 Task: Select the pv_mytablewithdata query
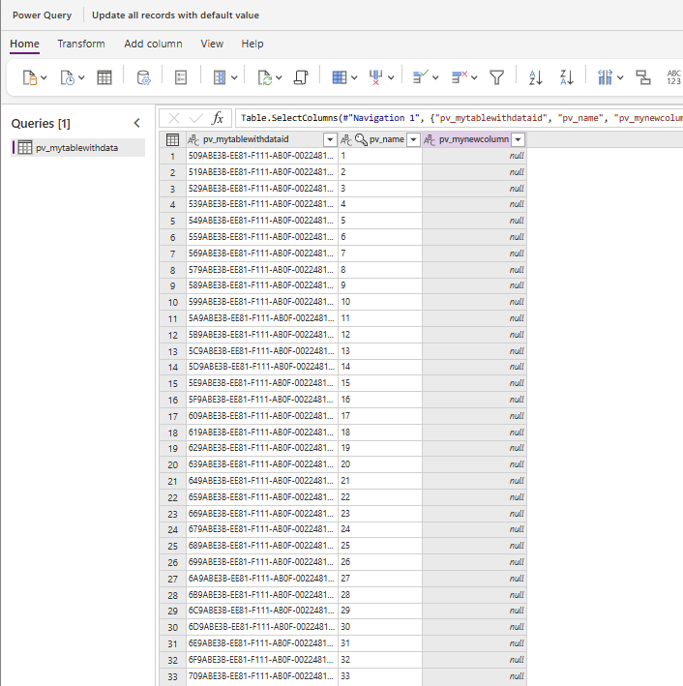coord(78,148)
